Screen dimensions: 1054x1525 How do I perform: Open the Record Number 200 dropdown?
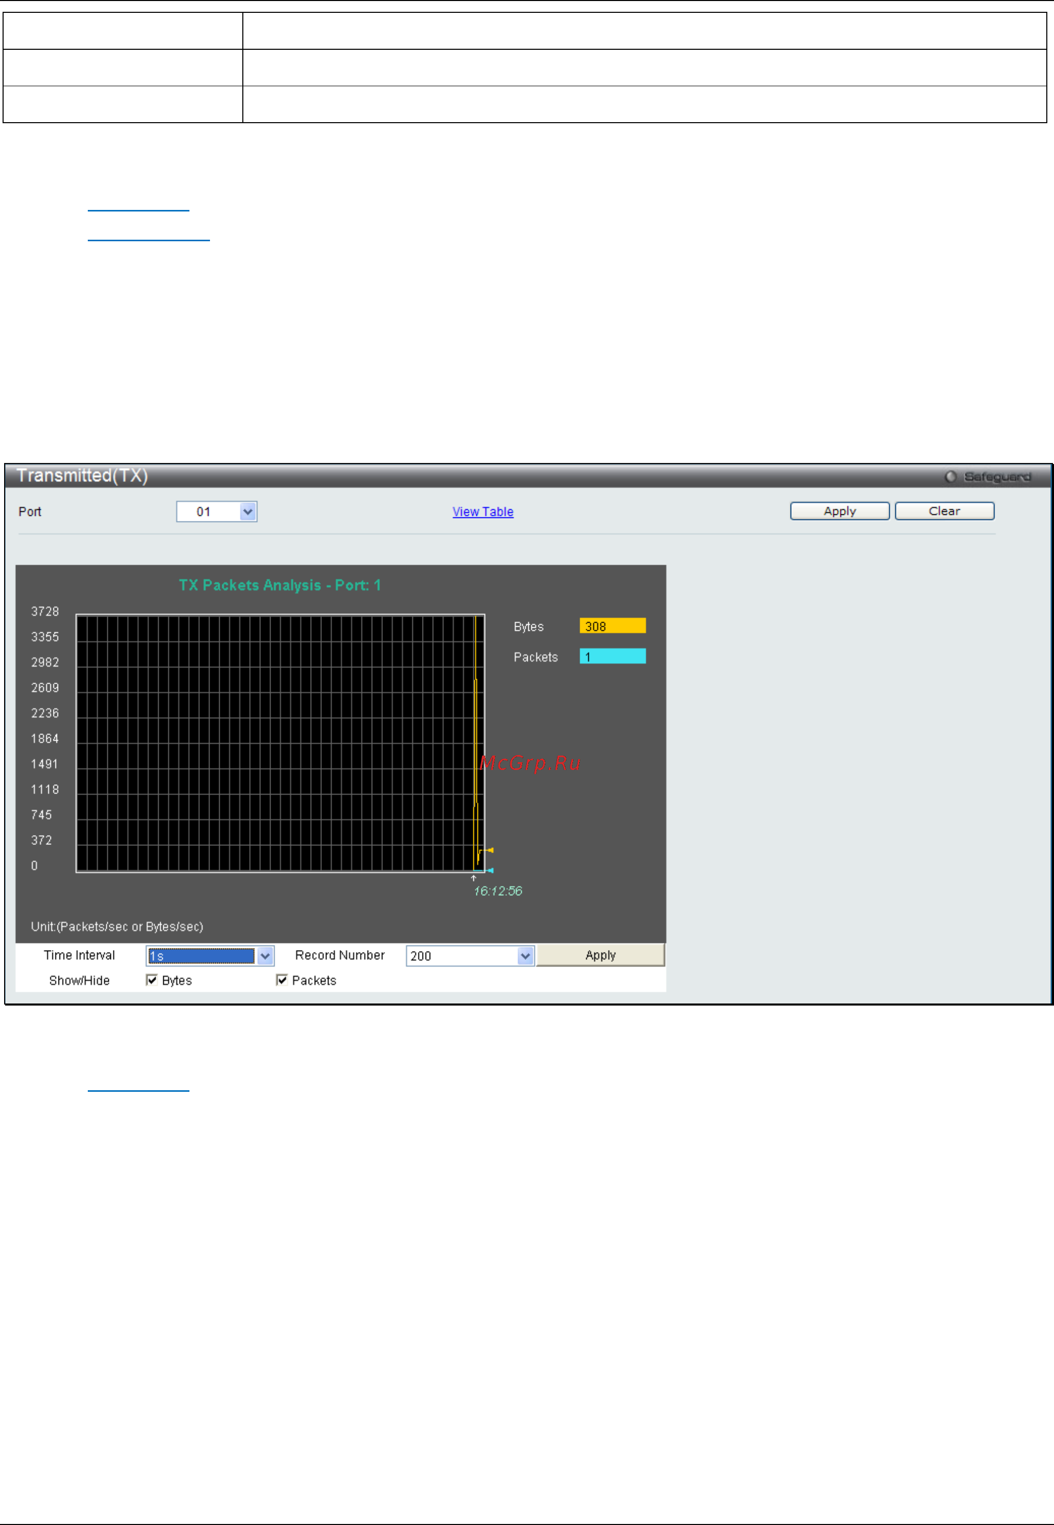470,956
